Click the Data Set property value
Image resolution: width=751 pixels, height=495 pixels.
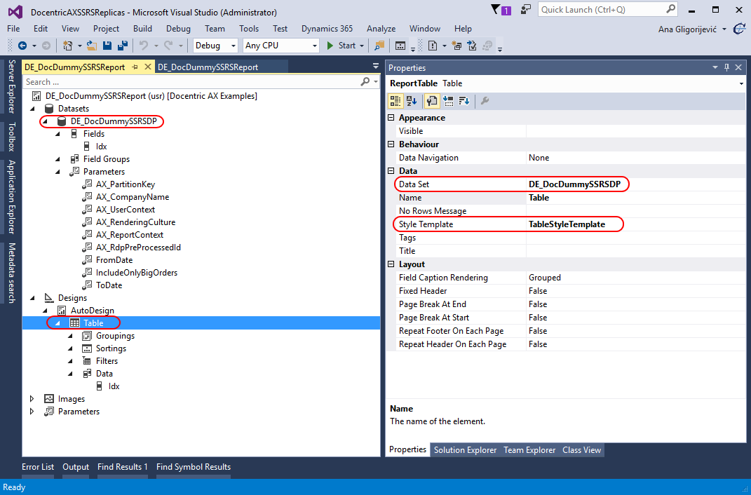coord(574,184)
